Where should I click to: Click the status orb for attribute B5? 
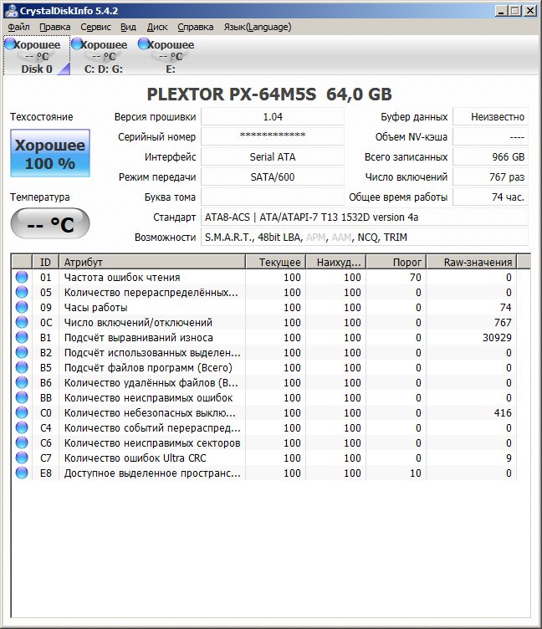click(x=22, y=367)
